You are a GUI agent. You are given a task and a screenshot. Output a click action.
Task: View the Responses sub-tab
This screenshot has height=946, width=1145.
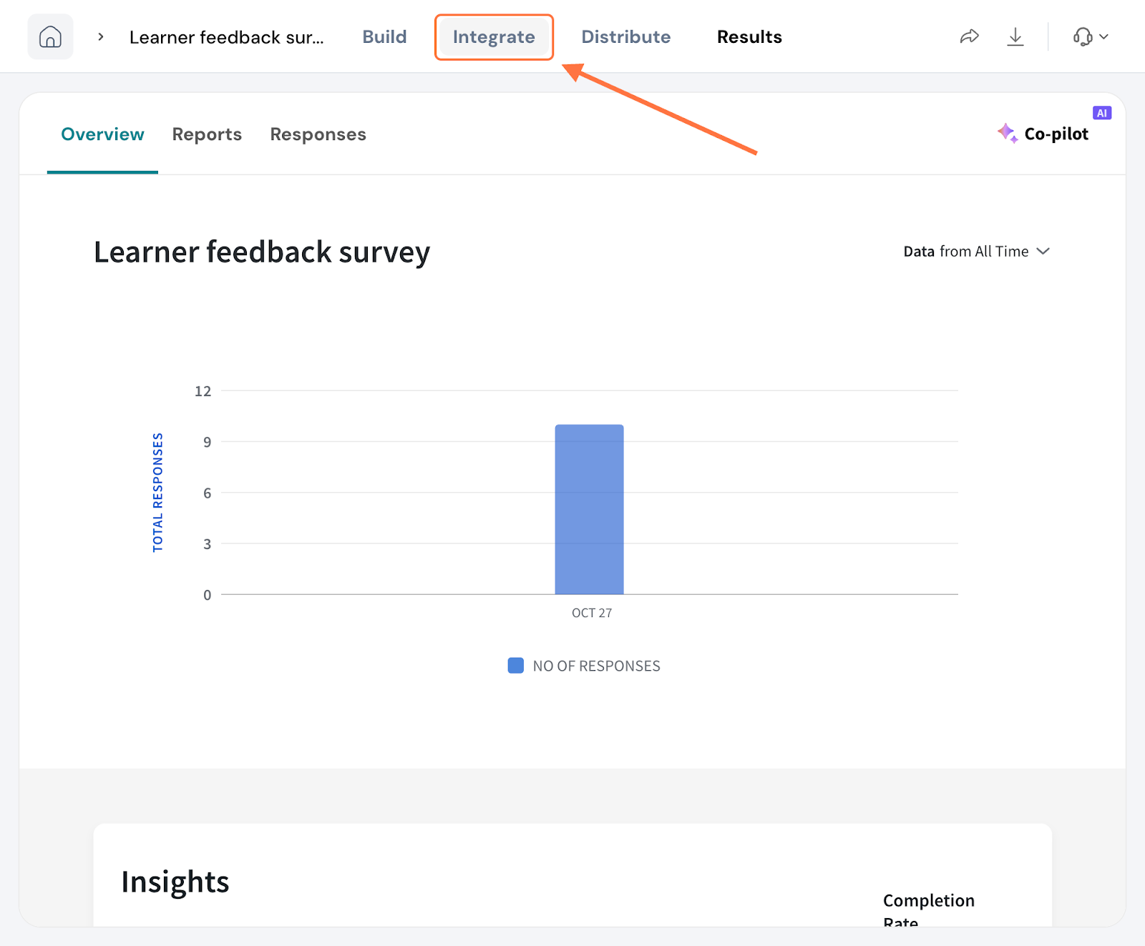[x=318, y=134]
